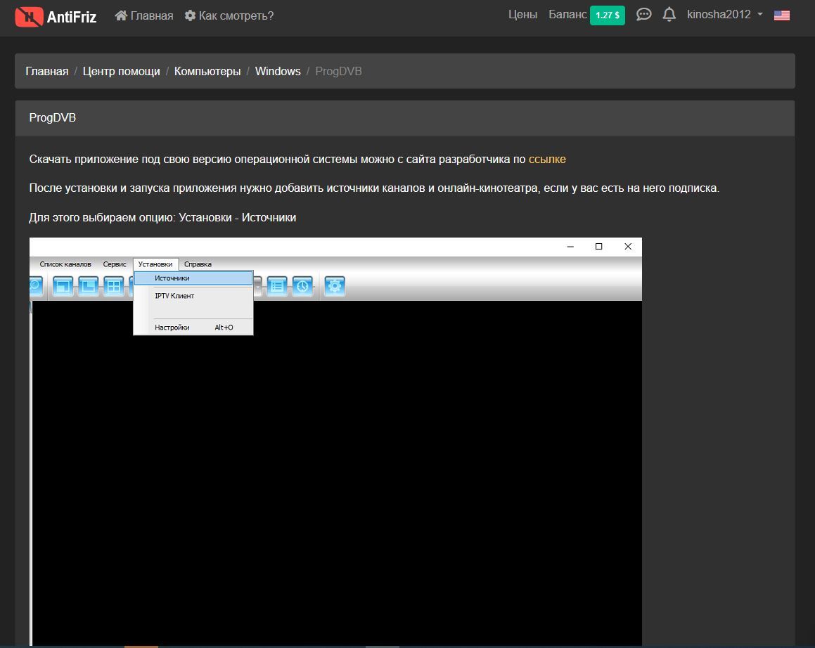Click the ProgDVB panel heading
Screen dimensions: 815x648
coord(53,117)
